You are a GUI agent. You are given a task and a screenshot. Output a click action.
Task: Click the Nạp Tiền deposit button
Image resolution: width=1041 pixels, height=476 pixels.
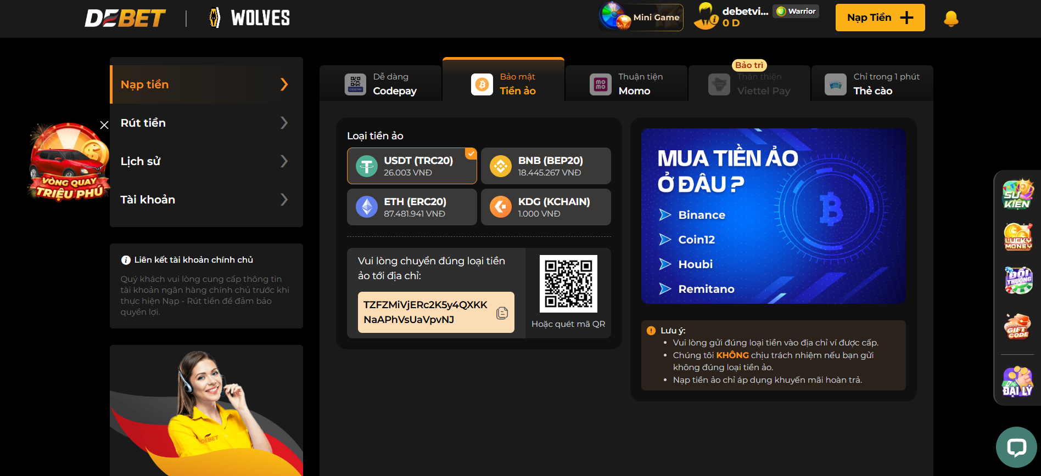pyautogui.click(x=880, y=18)
